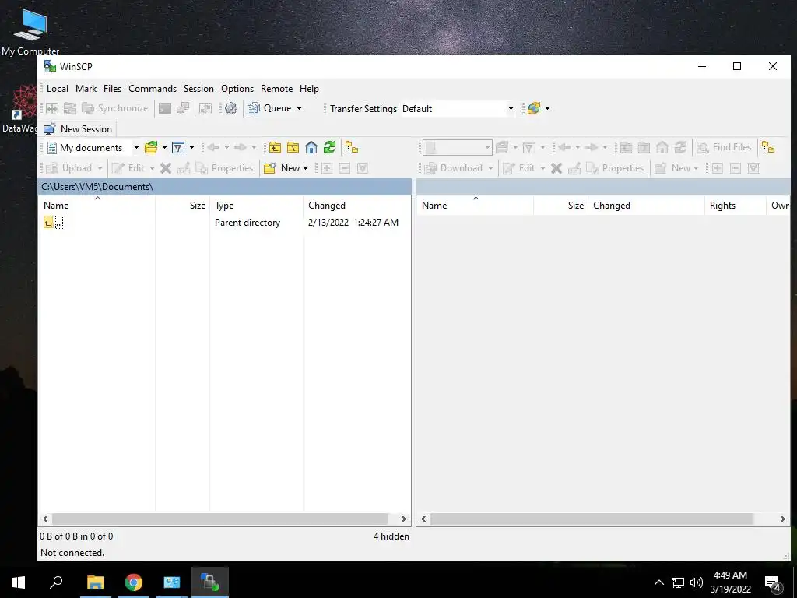This screenshot has height=598, width=797.
Task: Click the local Invert Selection icon
Action: 363,168
